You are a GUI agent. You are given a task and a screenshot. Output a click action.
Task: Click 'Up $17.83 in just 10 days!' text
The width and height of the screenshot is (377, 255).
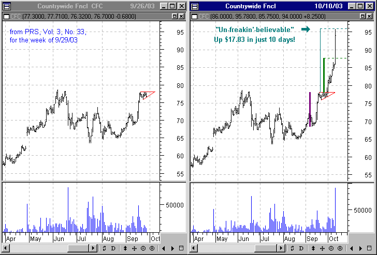coord(254,39)
